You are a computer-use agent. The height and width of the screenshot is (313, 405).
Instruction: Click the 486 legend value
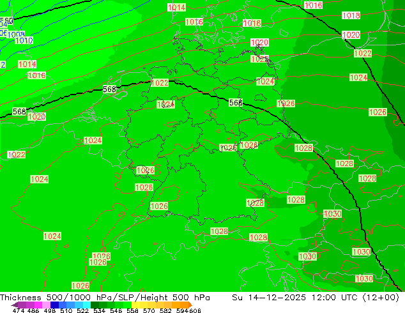[x=33, y=310]
